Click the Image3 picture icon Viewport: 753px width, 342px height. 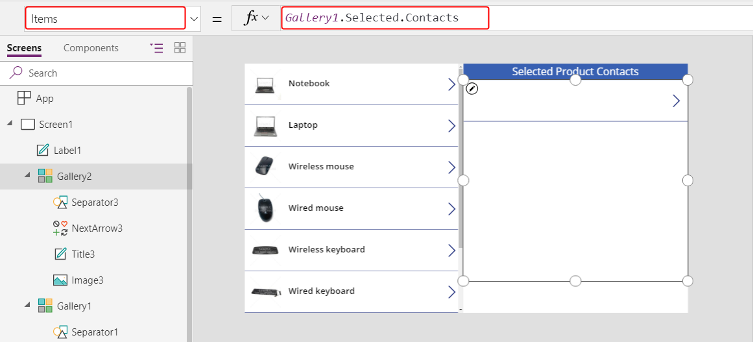coord(60,280)
